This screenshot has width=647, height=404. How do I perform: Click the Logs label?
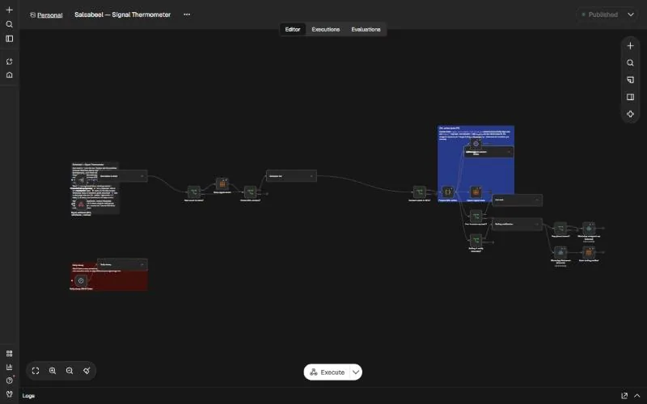(28, 396)
